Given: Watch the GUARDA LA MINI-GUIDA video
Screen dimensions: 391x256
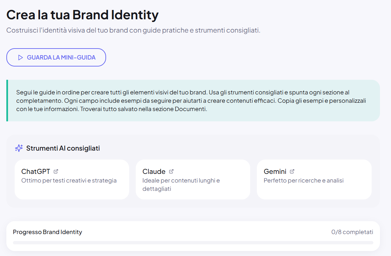Looking at the screenshot, I should [x=56, y=58].
